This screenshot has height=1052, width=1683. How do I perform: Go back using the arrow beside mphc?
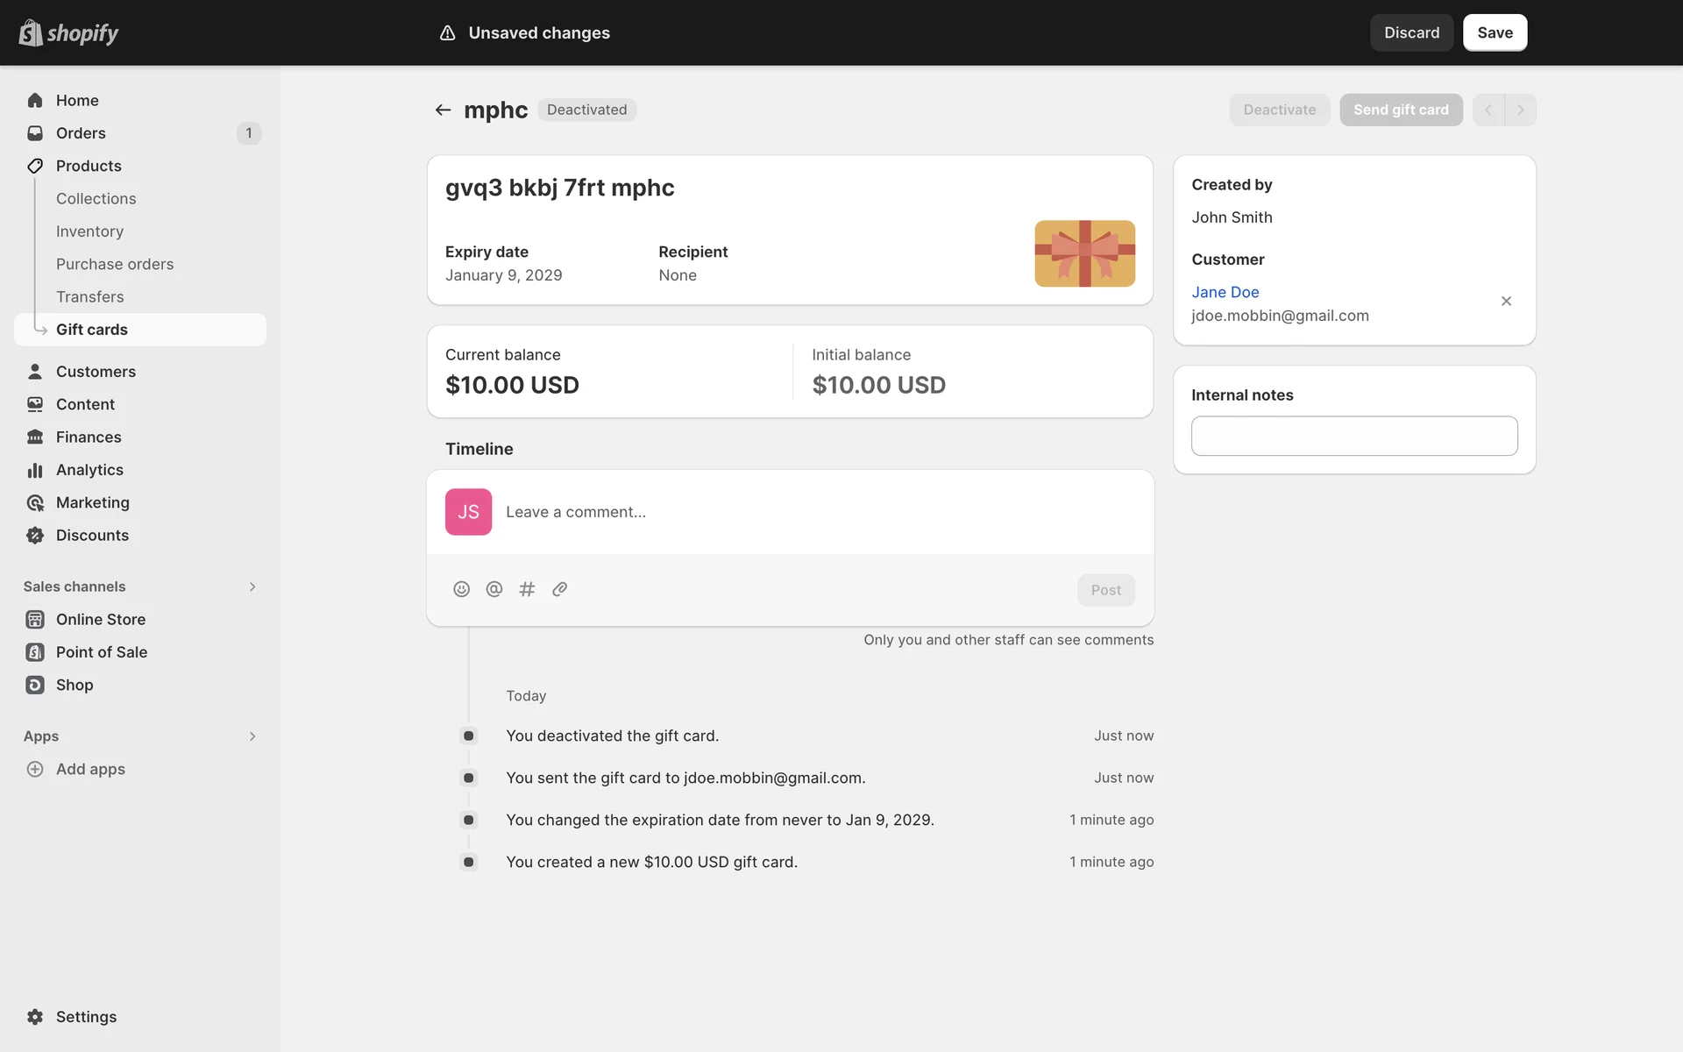[x=443, y=110]
